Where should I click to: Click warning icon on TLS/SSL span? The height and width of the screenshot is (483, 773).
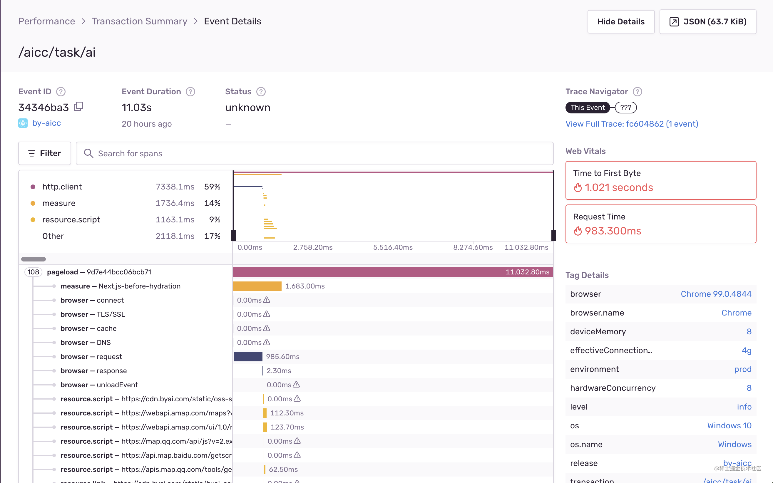(267, 314)
